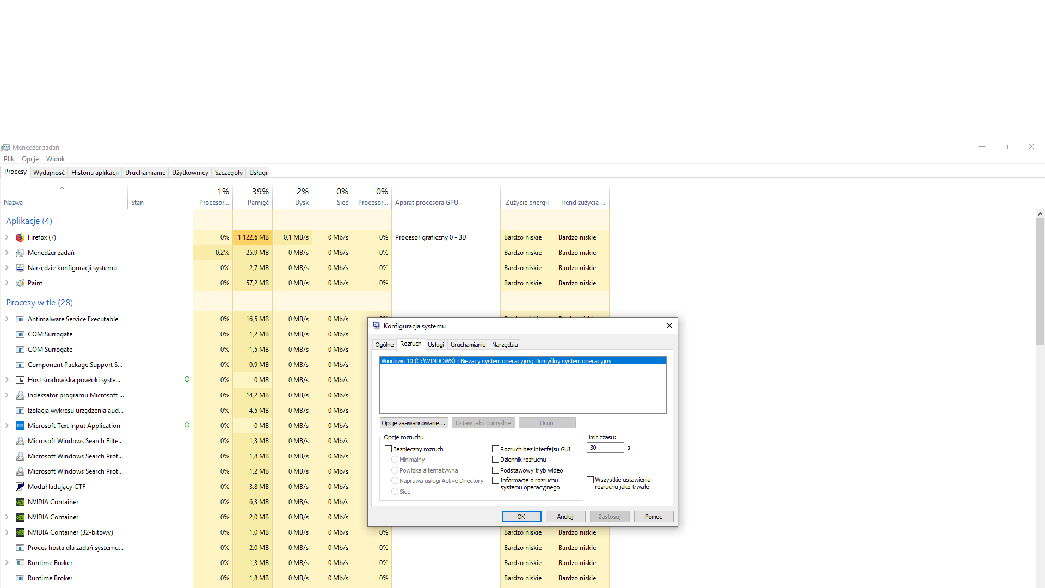This screenshot has height=588, width=1045.
Task: Click the Host środowiska powłoki icon
Action: [x=20, y=380]
